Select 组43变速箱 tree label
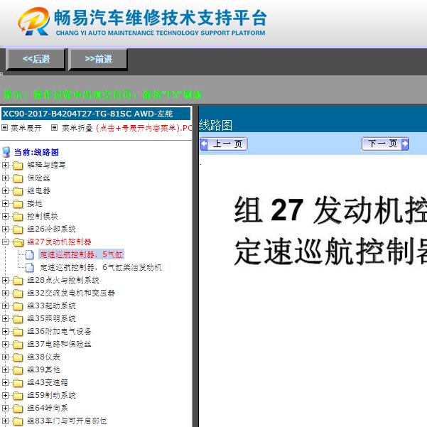Viewport: 427px width, 427px height. (47, 383)
